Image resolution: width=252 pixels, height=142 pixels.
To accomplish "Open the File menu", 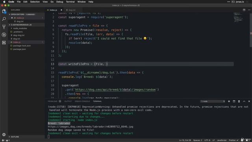I will click(x=19, y=2).
